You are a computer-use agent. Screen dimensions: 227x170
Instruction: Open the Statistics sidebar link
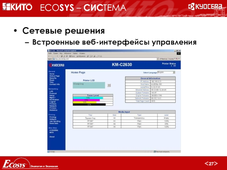click(x=53, y=110)
